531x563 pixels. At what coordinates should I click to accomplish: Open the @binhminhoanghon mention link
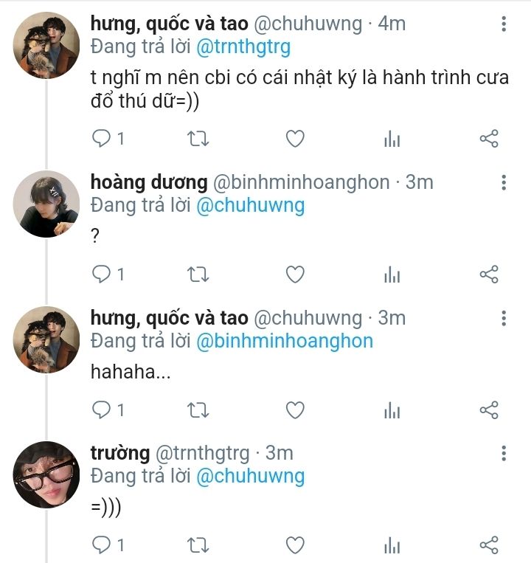tap(285, 341)
